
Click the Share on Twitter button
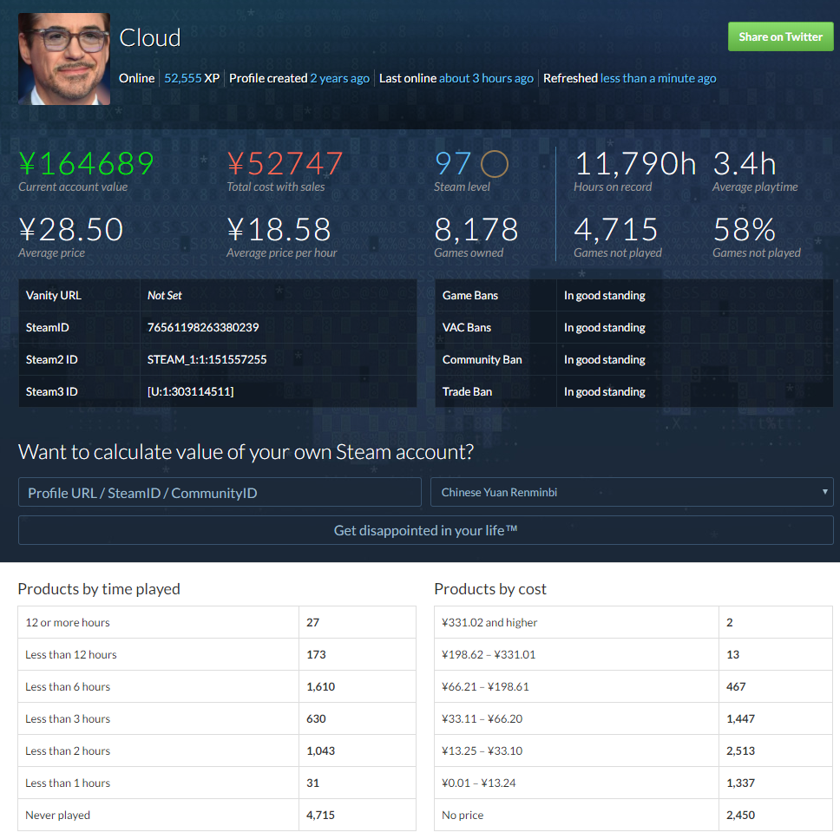coord(780,36)
